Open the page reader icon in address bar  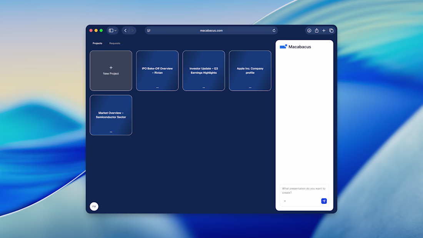(x=149, y=30)
